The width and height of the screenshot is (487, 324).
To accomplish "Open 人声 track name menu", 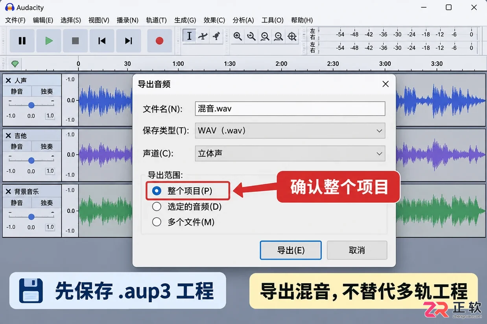I will tap(21, 81).
